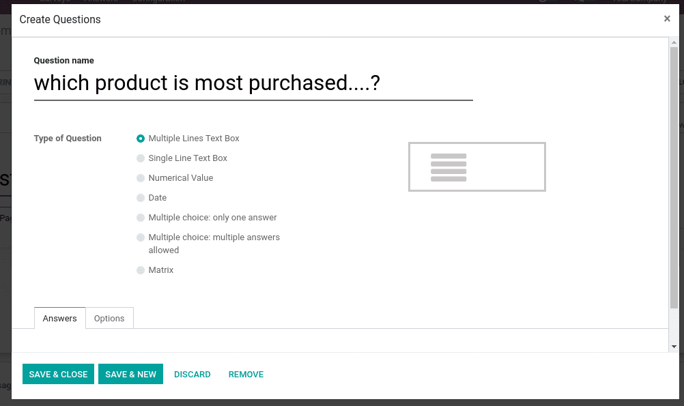The height and width of the screenshot is (406, 684).
Task: Open the Options tab
Action: [x=109, y=319]
